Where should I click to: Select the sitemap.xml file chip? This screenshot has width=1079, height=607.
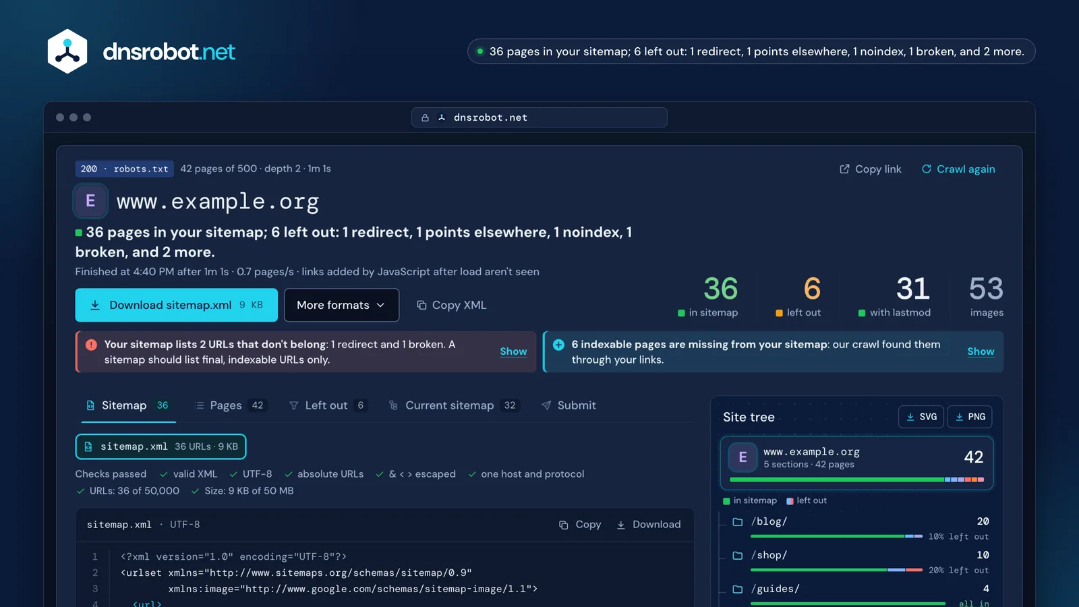(161, 446)
